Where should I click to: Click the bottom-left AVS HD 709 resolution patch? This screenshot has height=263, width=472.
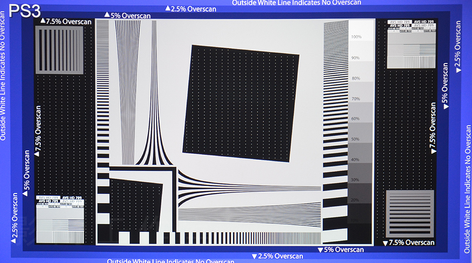[x=60, y=219]
